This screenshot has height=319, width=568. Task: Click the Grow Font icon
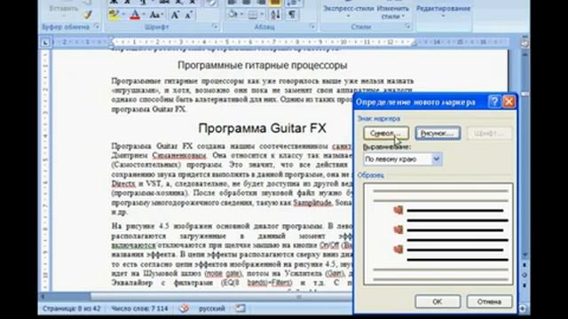(175, 15)
